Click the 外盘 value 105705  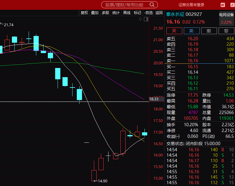[x=191, y=118]
